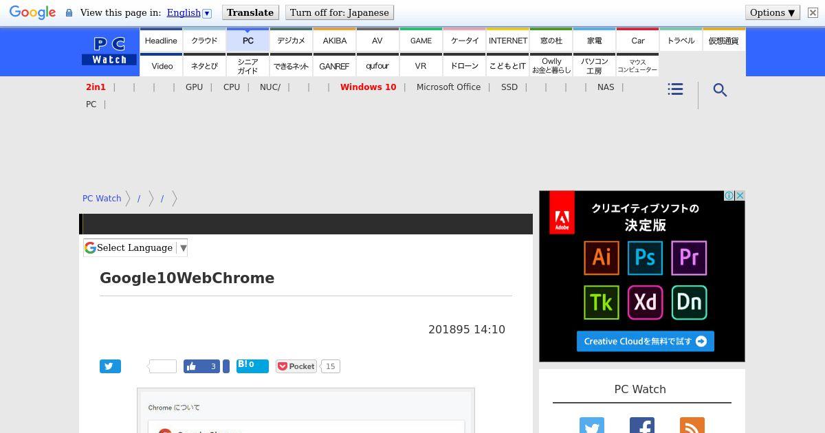This screenshot has height=433, width=825.
Task: Click Turn off for: Japanese button
Action: pos(340,12)
